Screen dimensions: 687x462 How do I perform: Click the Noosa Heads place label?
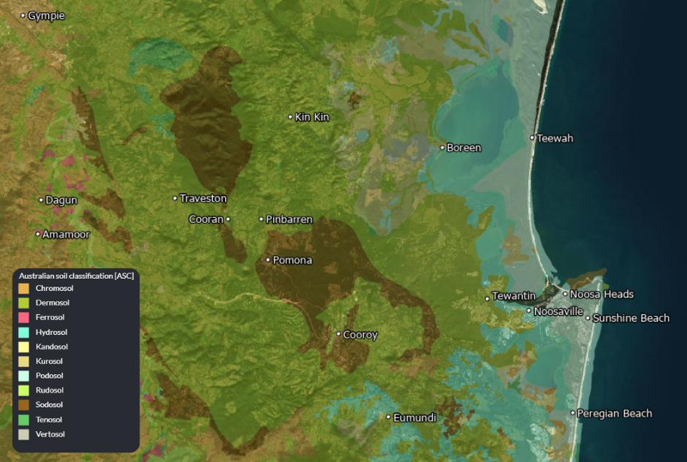click(601, 294)
